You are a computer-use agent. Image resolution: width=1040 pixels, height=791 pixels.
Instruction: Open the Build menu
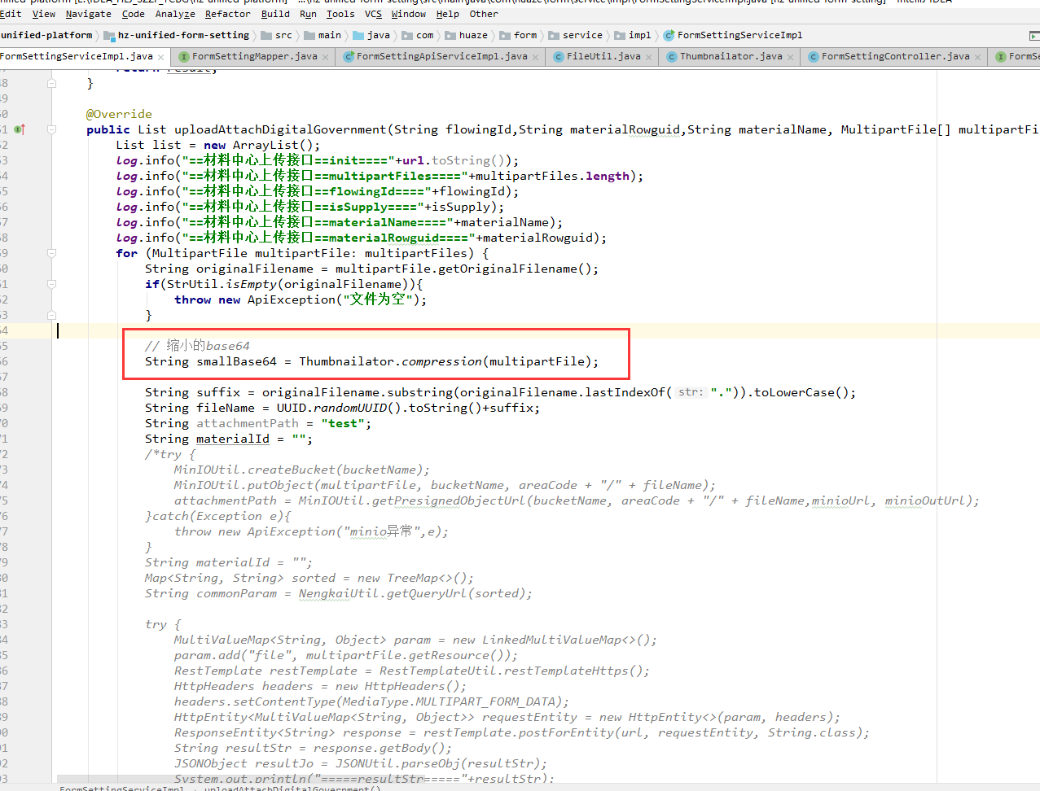275,14
